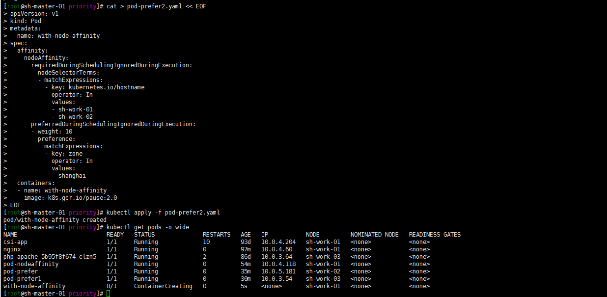Click the nginx pod name
This screenshot has width=607, height=297.
12,249
